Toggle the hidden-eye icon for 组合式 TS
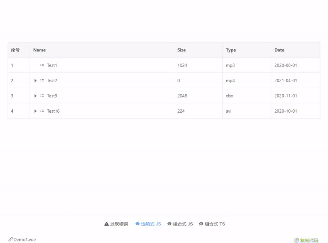 coord(201,224)
